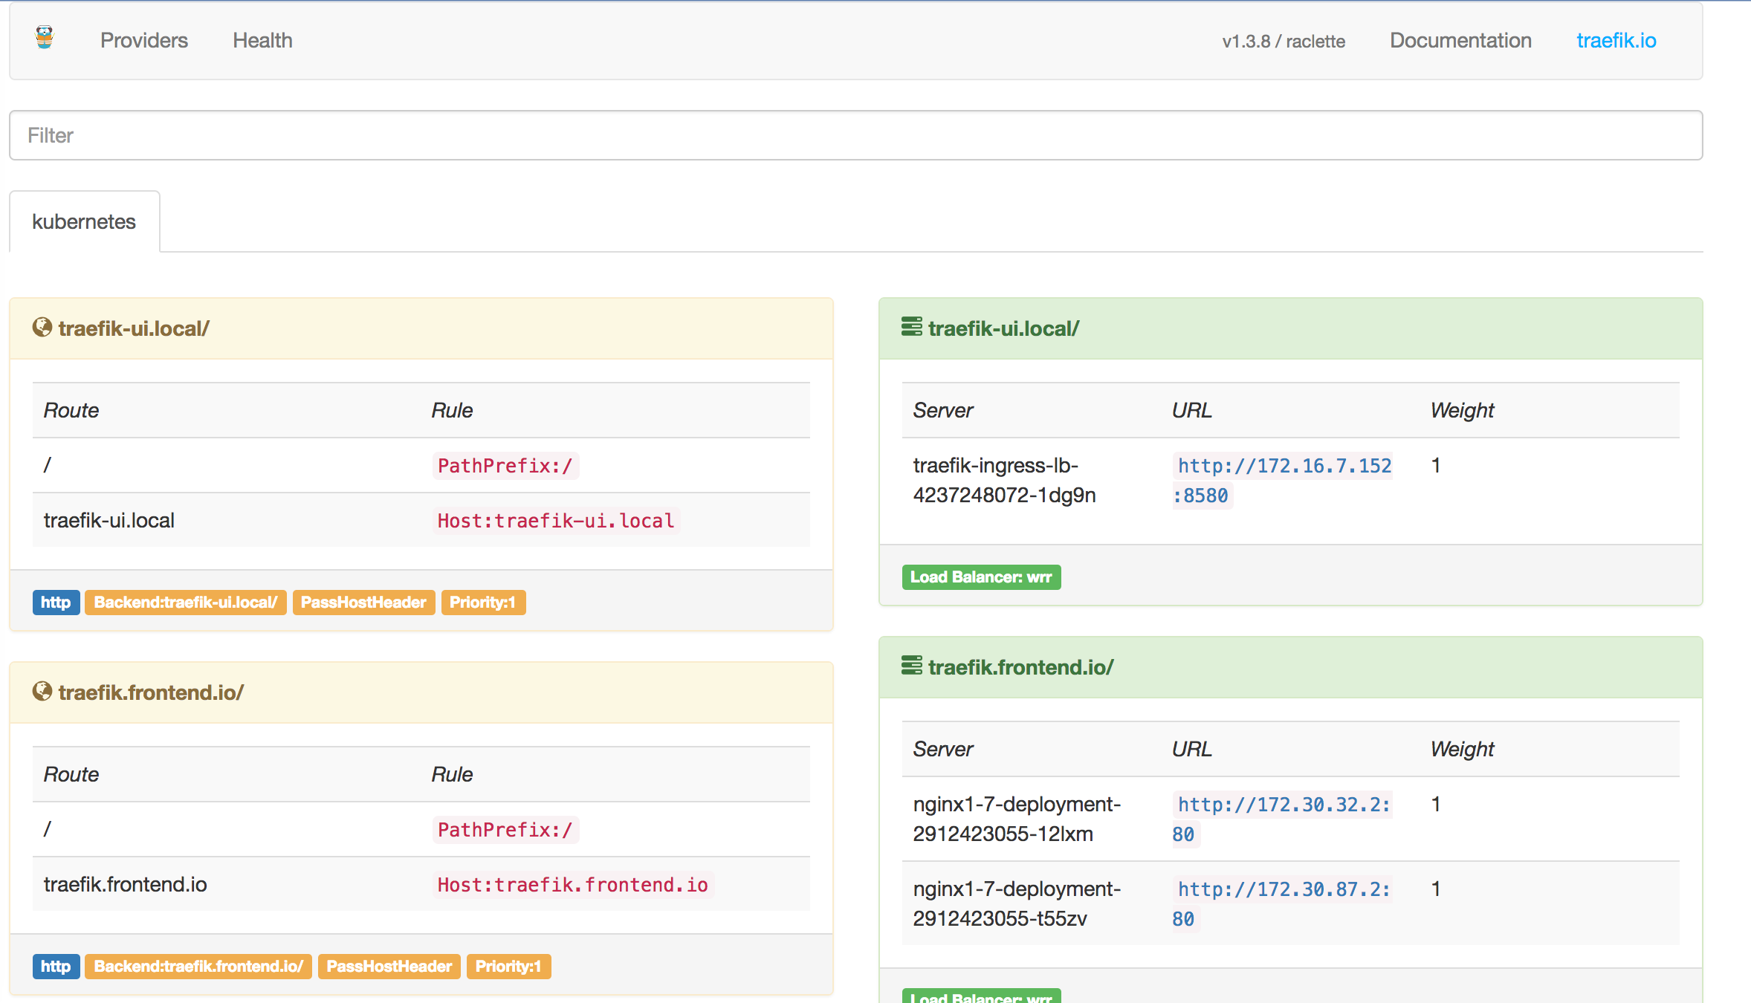Viewport: 1751px width, 1003px height.
Task: Click the v1.3.8 / raclette version text
Action: pos(1284,42)
